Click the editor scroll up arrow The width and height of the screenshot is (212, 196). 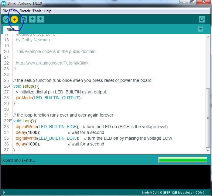click(x=208, y=37)
